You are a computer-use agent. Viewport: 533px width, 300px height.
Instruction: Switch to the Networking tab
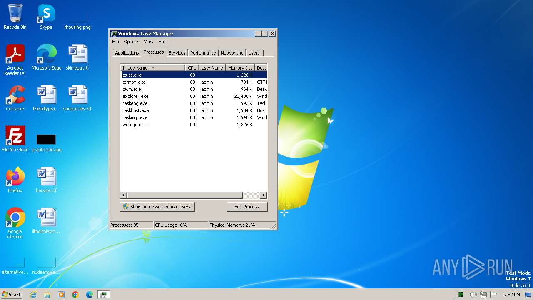coord(232,53)
